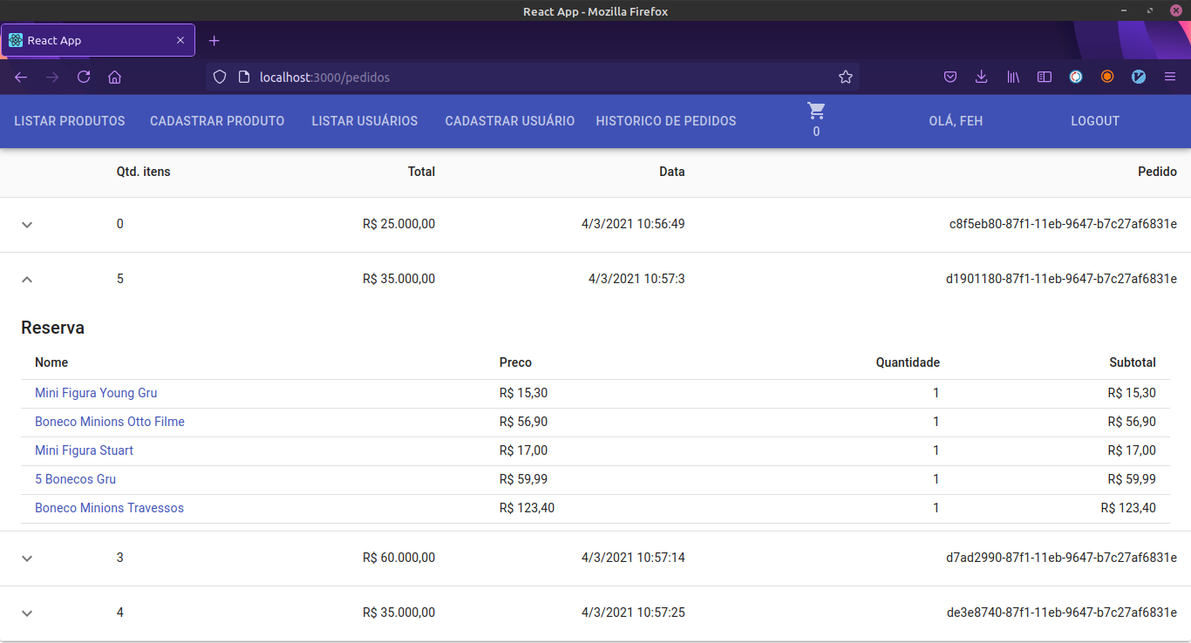Click the Nome column header

click(51, 362)
